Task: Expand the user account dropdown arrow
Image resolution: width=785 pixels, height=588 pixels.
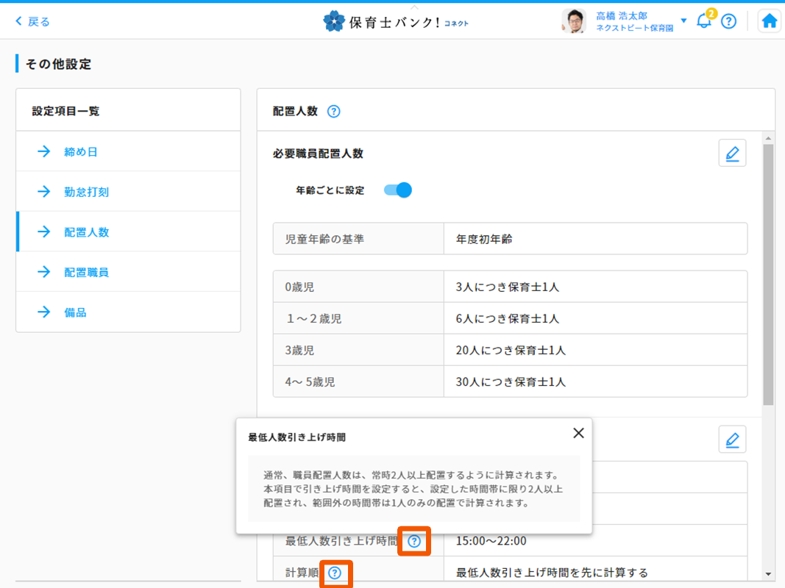Action: [683, 21]
